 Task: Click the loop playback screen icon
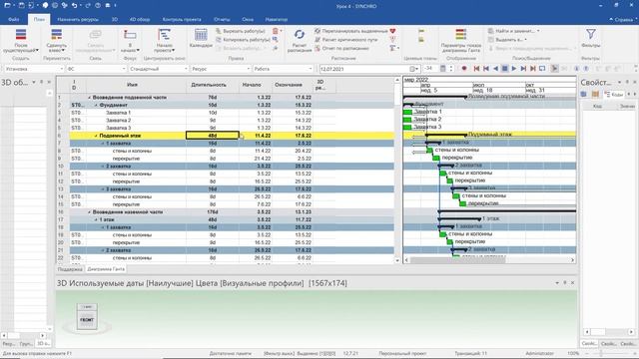coord(542,69)
